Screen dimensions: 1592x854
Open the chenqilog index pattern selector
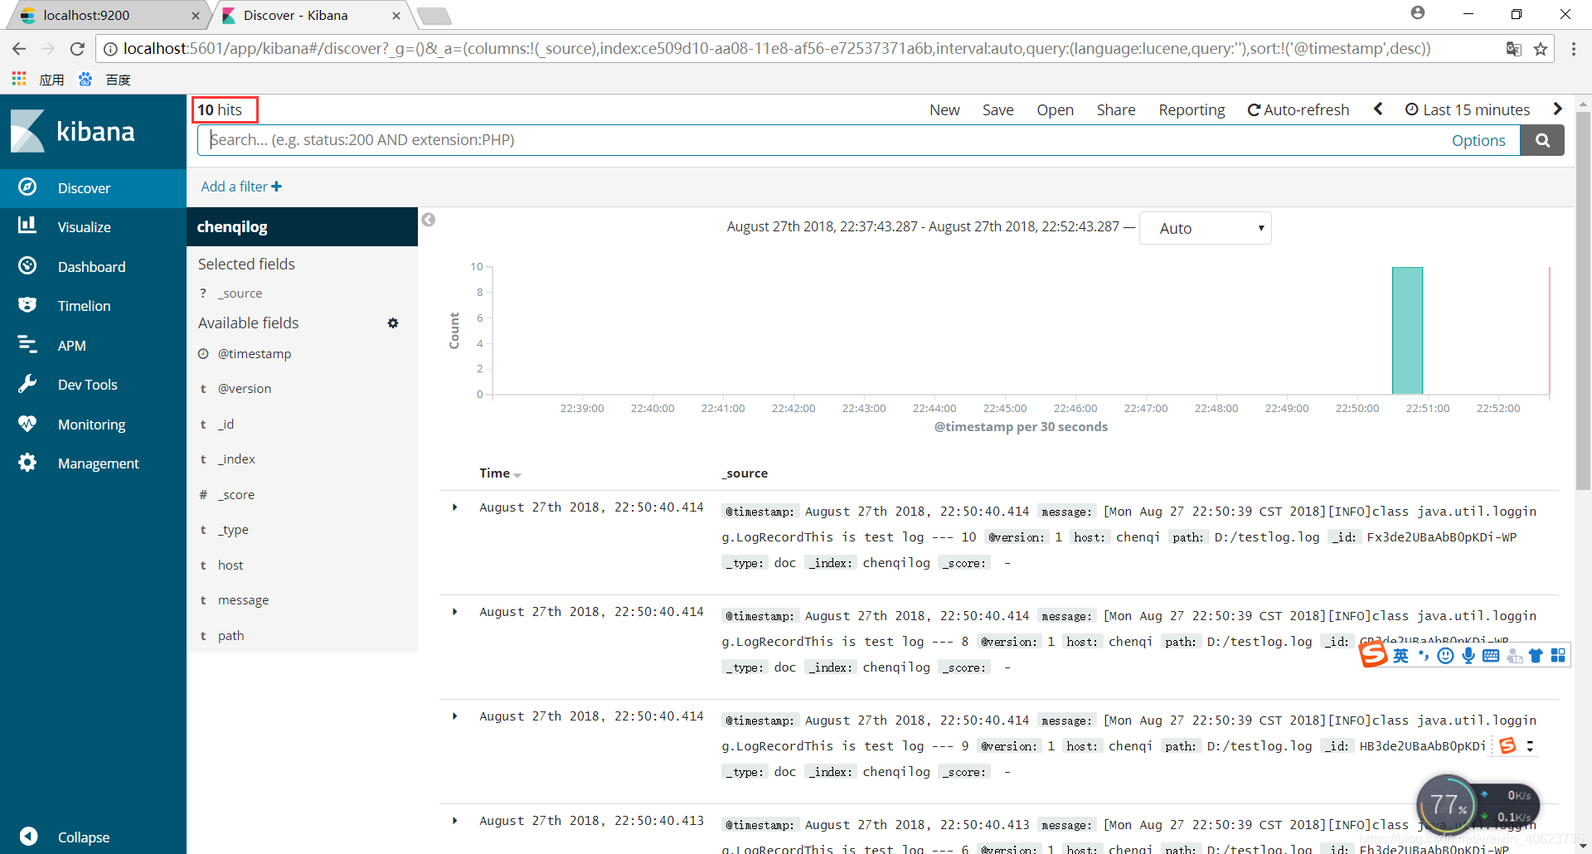302,226
